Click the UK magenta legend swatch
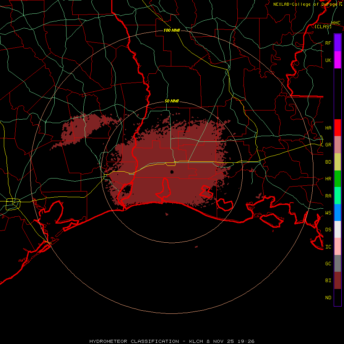Viewport: 344px width, 344px height. pyautogui.click(x=338, y=60)
